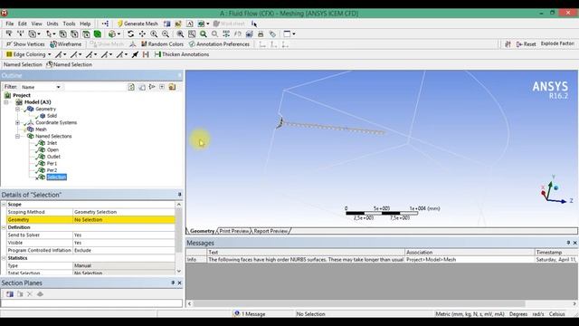Toggle Show Vertices
The image size is (579, 326).
25,44
